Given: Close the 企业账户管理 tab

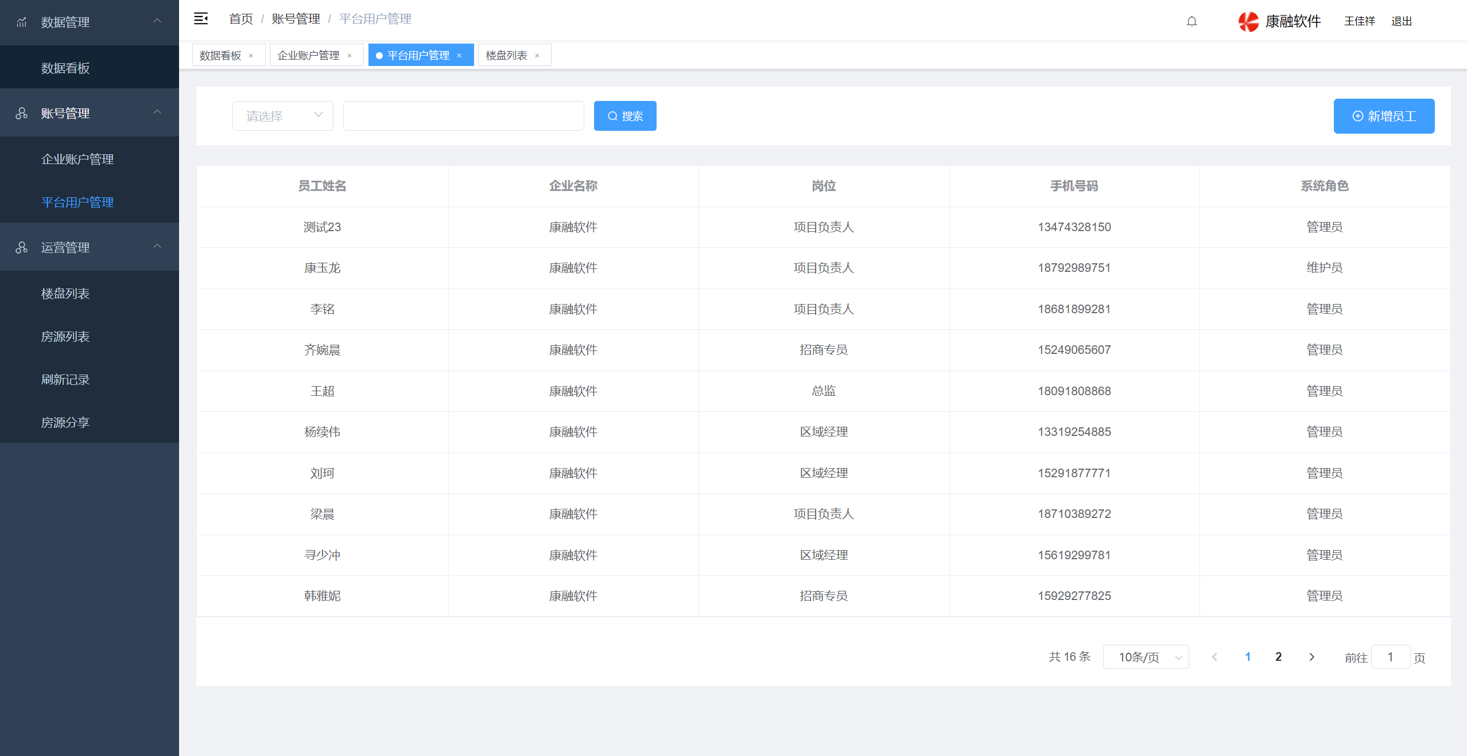Looking at the screenshot, I should pyautogui.click(x=350, y=56).
